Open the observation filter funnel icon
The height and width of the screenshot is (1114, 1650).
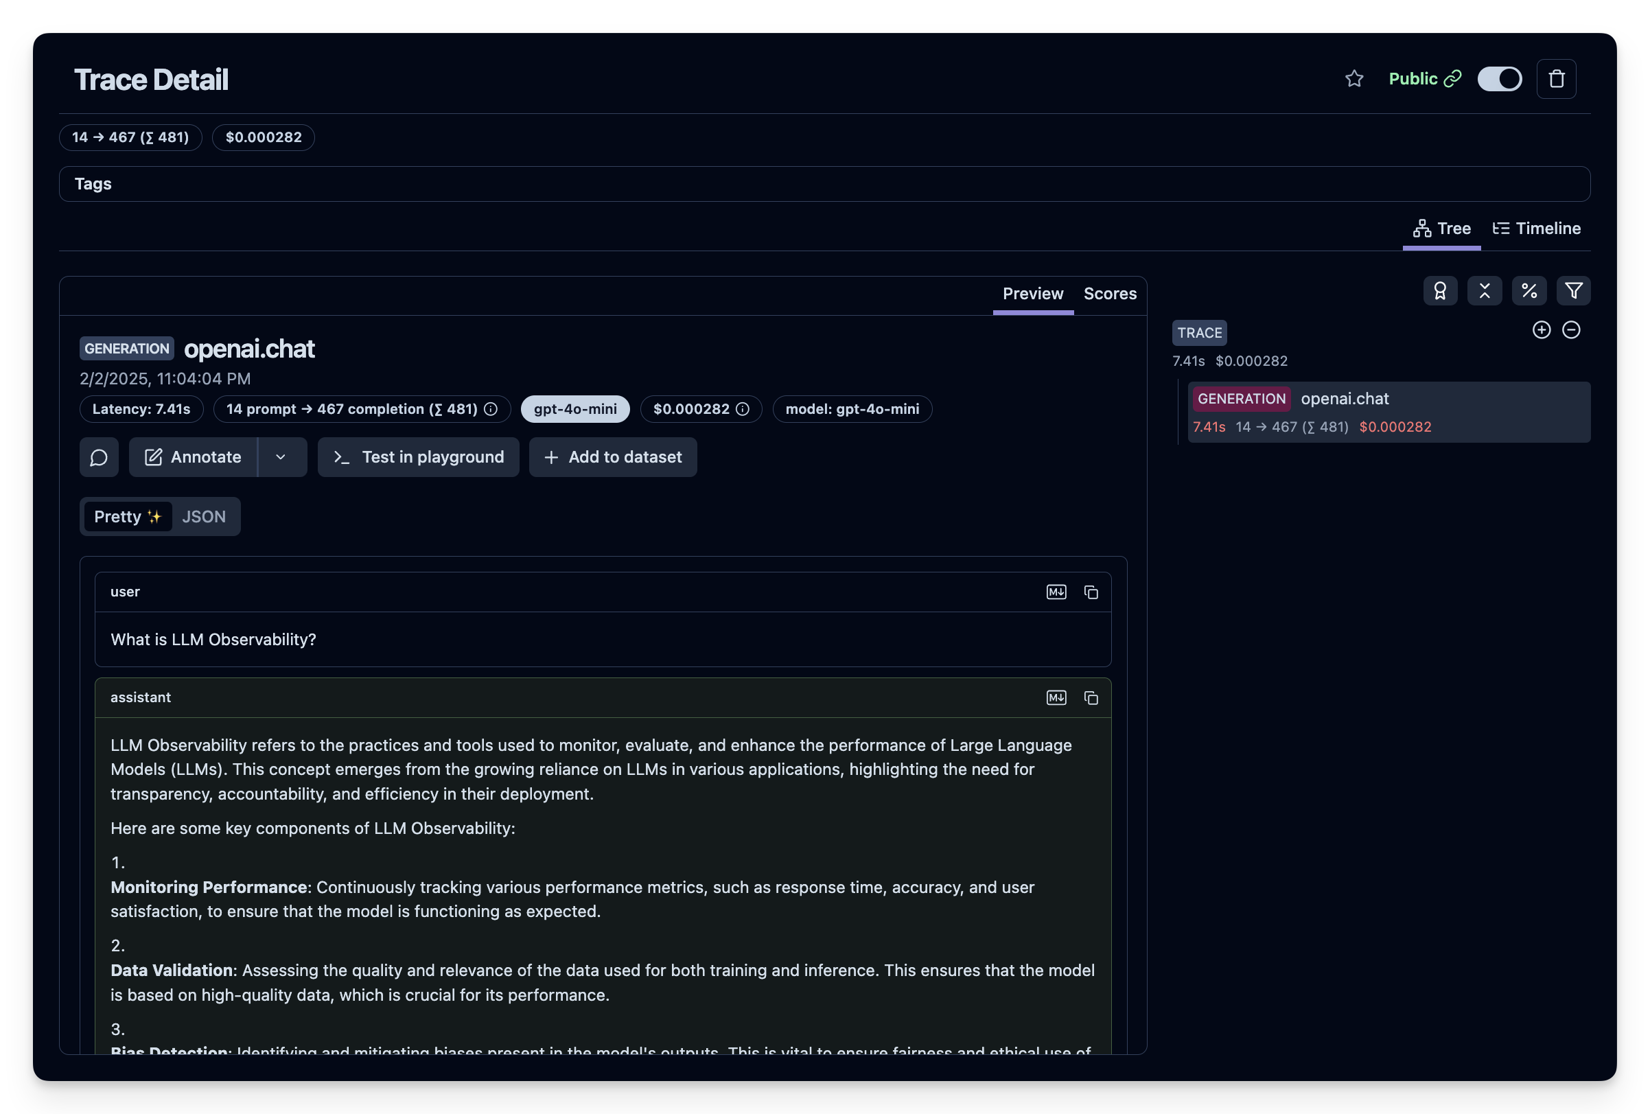pyautogui.click(x=1573, y=290)
